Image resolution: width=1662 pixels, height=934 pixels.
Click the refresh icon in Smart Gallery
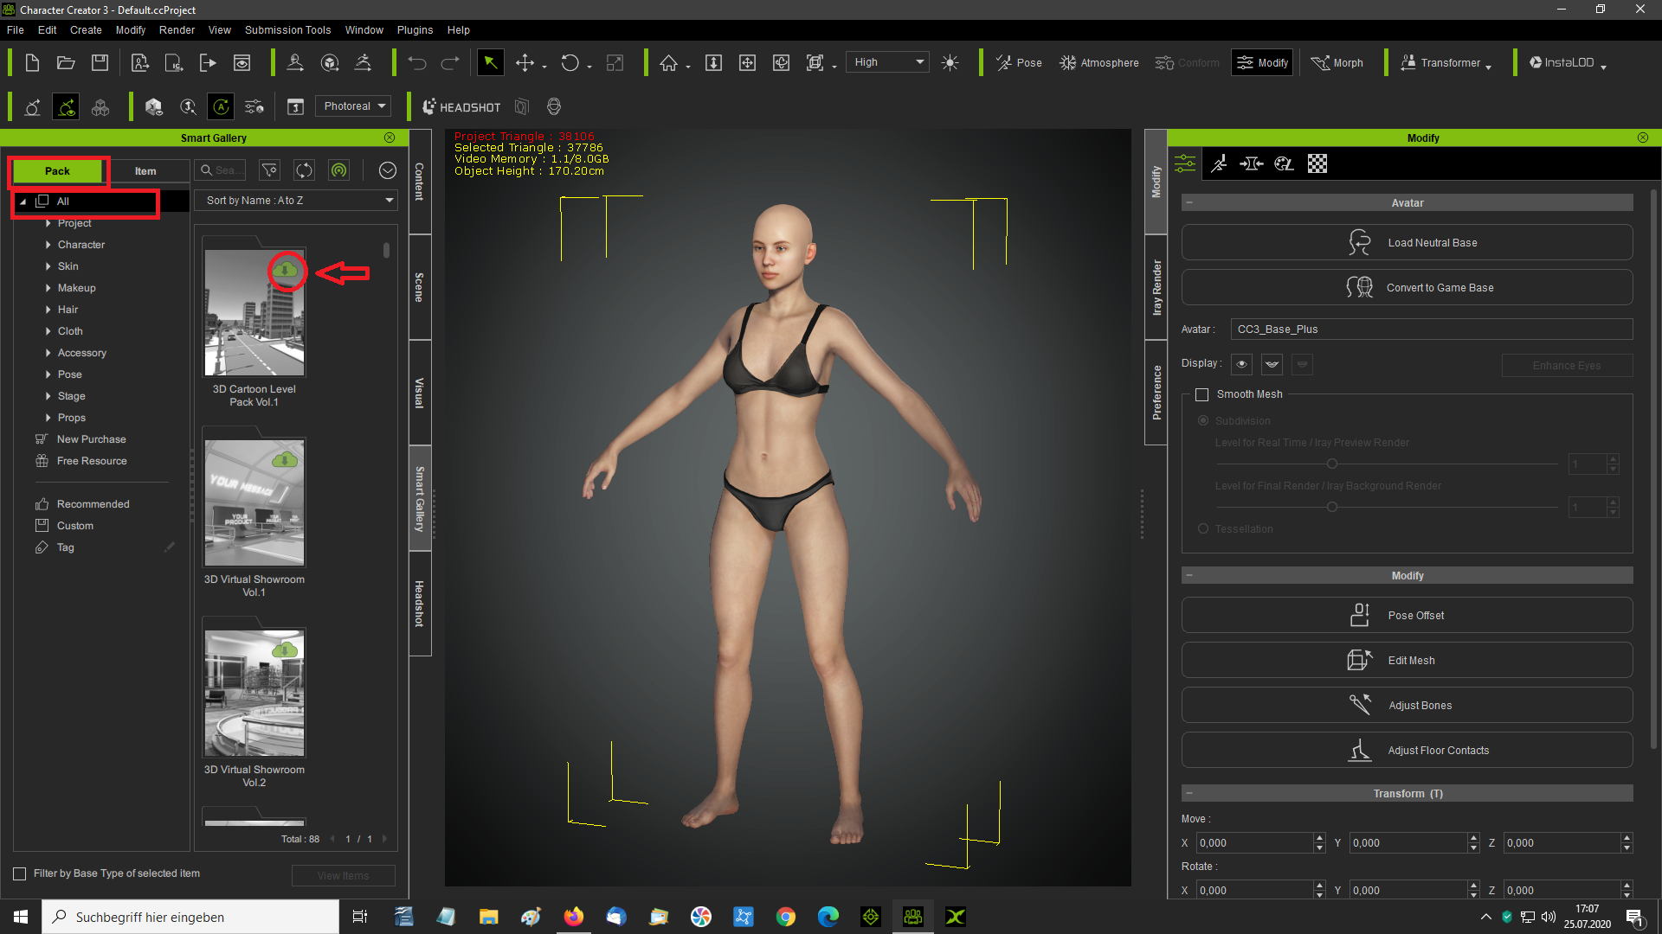[x=304, y=170]
